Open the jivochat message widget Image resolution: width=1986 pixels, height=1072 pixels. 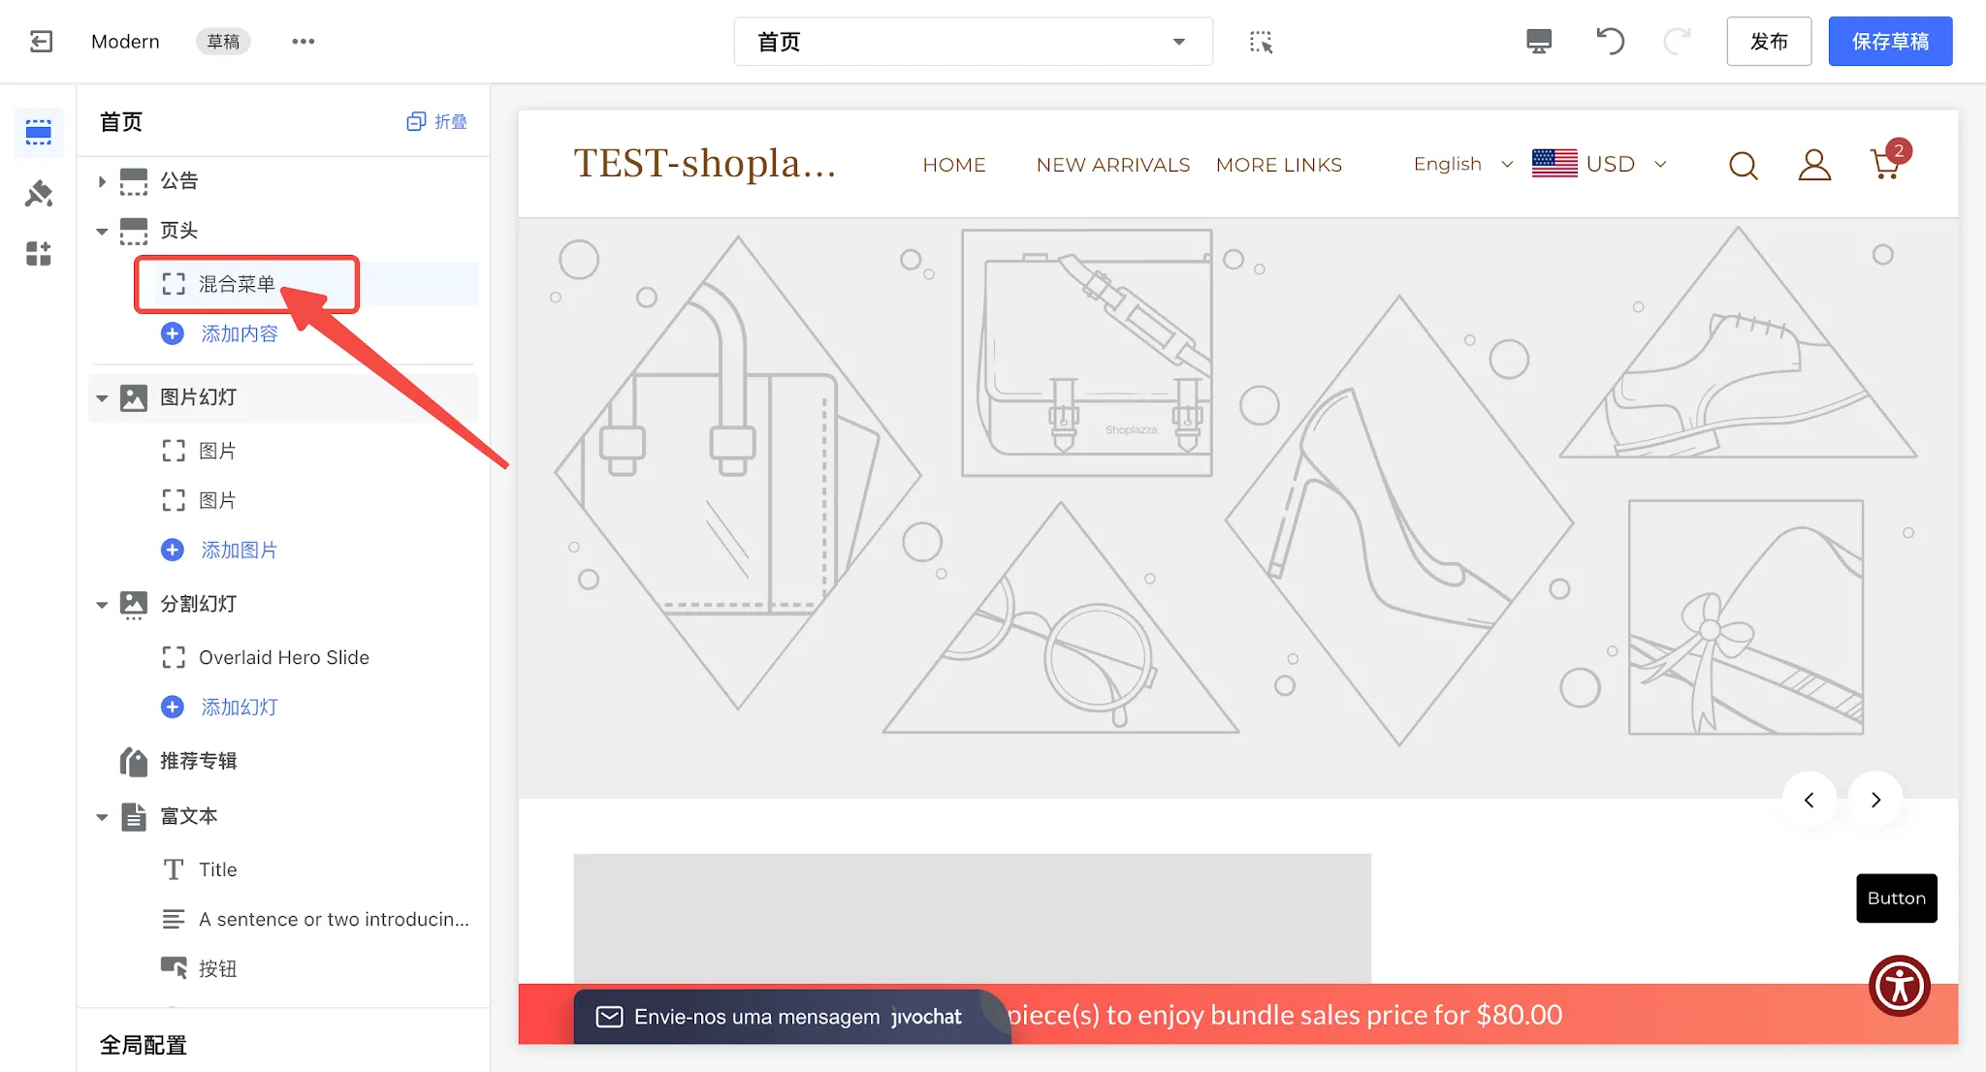(791, 1016)
